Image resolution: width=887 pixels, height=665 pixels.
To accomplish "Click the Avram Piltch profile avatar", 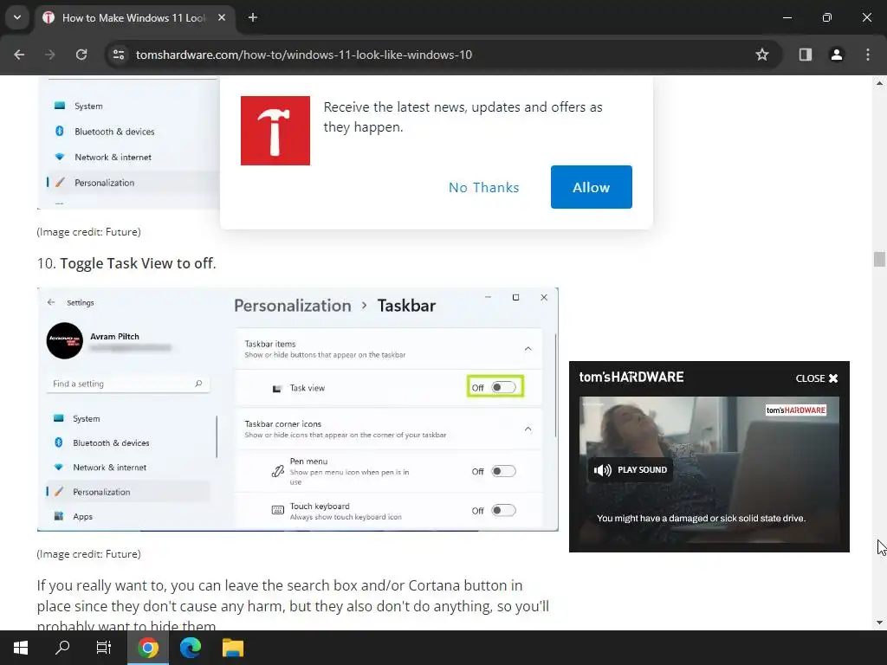I will (x=64, y=341).
